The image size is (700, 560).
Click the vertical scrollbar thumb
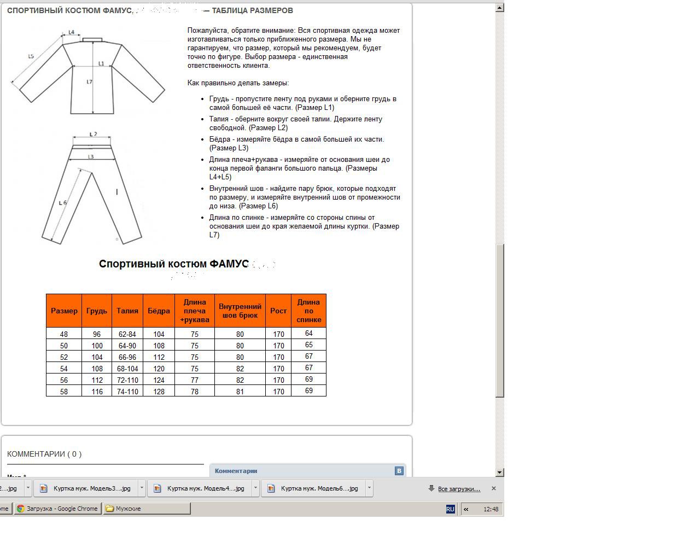[x=499, y=320]
